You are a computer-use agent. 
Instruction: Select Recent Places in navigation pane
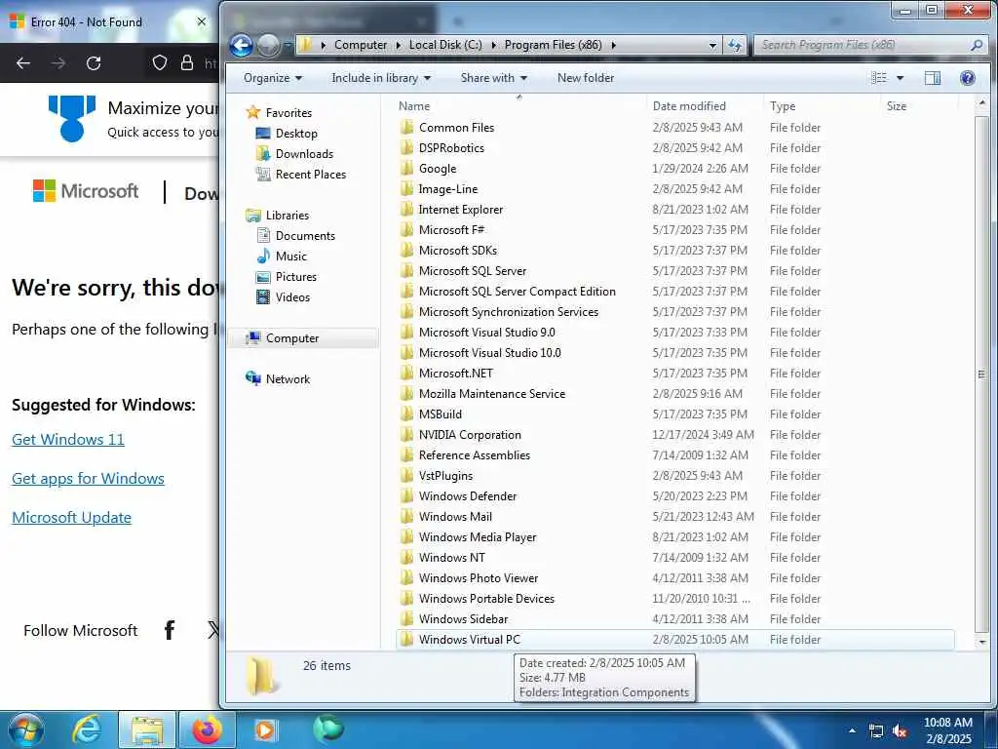(311, 175)
